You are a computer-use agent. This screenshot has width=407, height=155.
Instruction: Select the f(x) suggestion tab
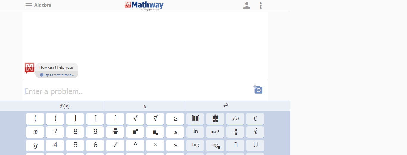pos(65,106)
